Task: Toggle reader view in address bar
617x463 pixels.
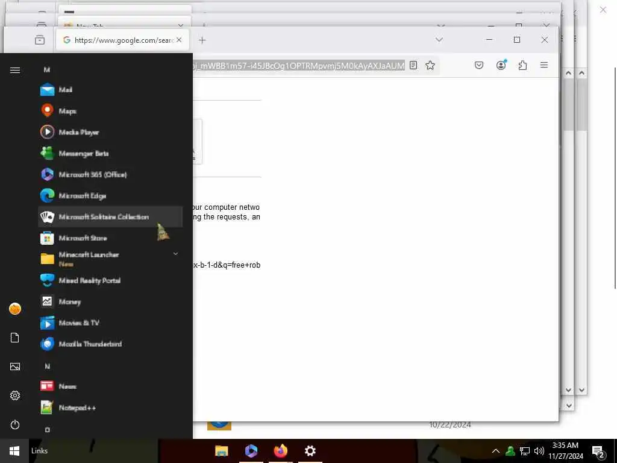Action: [413, 65]
